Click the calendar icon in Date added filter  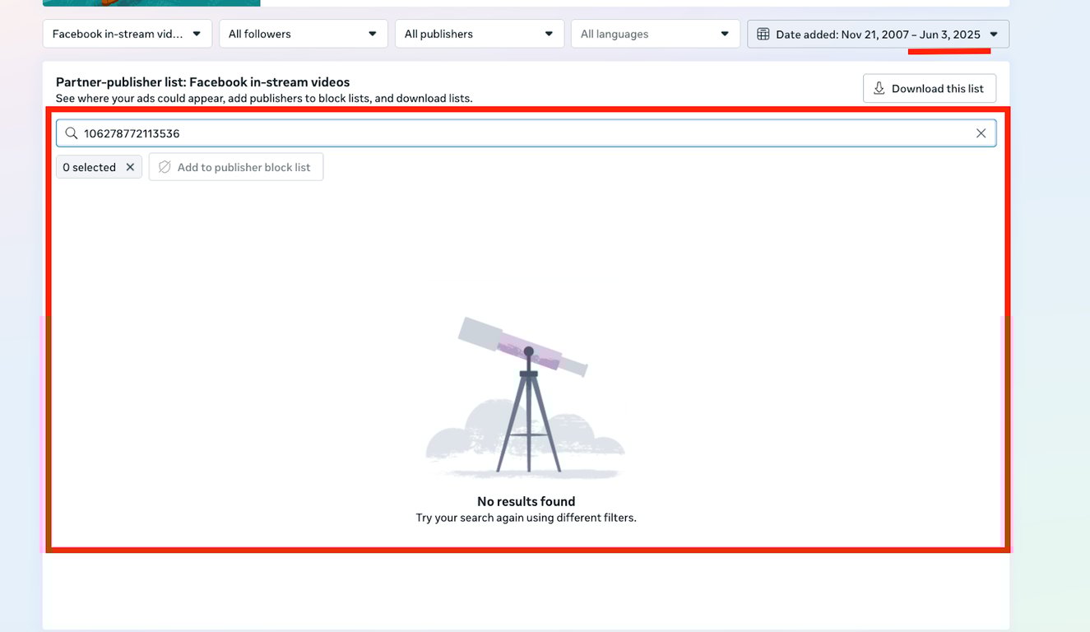pos(763,34)
